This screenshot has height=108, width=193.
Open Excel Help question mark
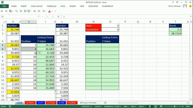point(173,2)
